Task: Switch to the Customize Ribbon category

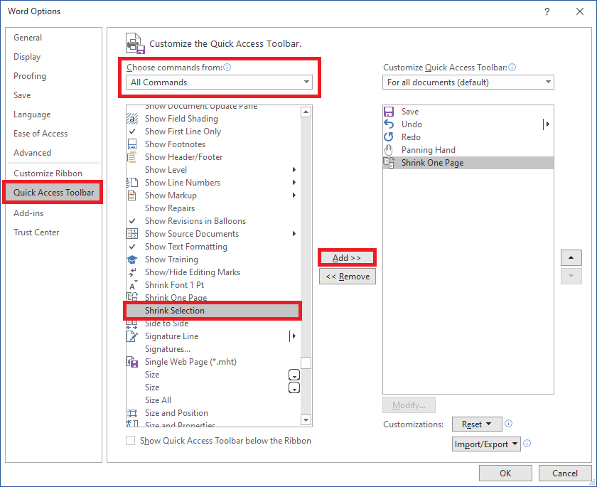Action: point(48,173)
